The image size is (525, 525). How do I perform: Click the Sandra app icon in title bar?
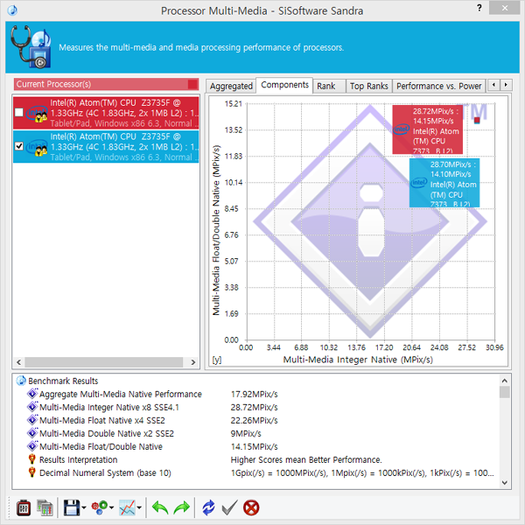pyautogui.click(x=12, y=10)
